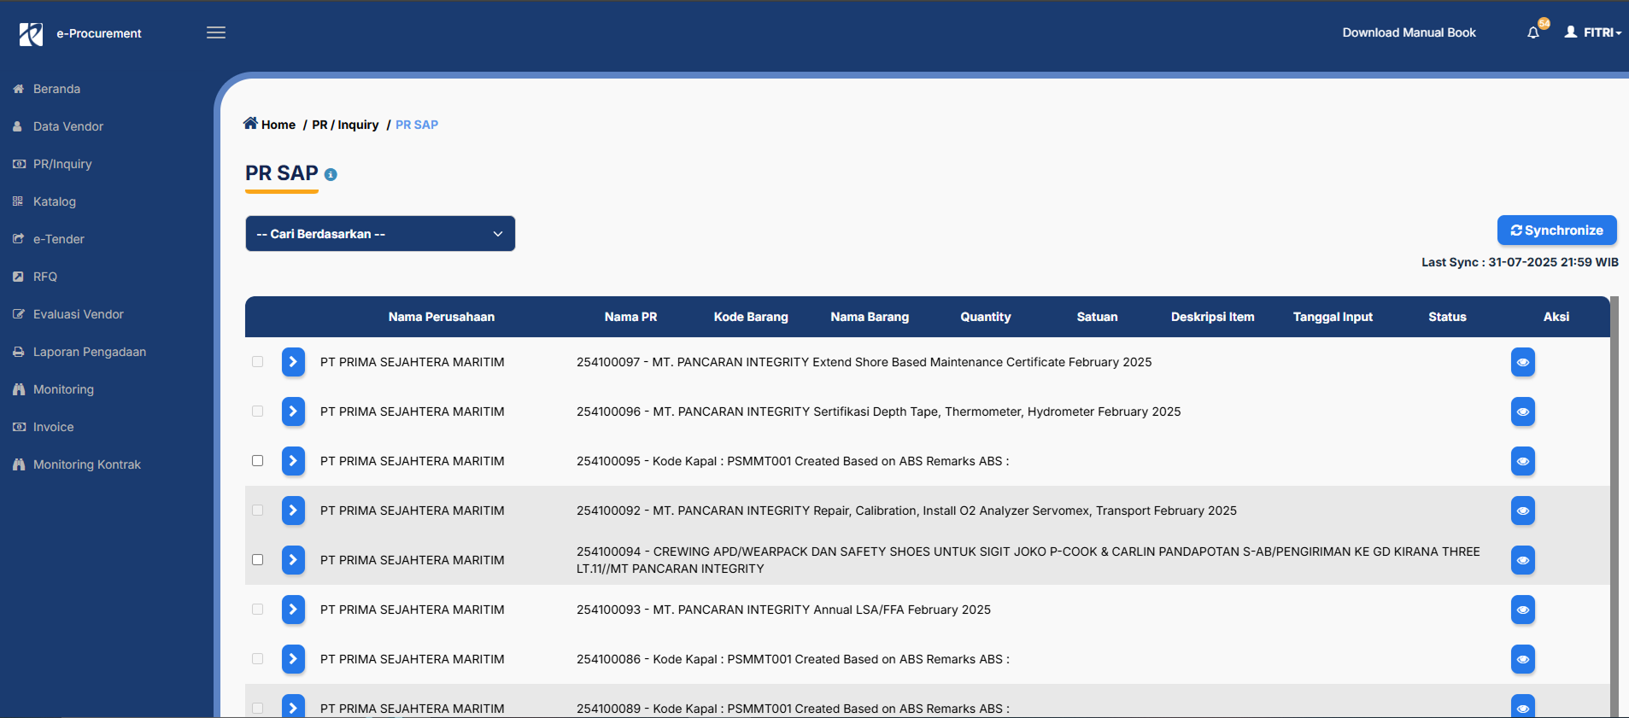View details of PR 254100097 via eye icon

[x=1522, y=362]
